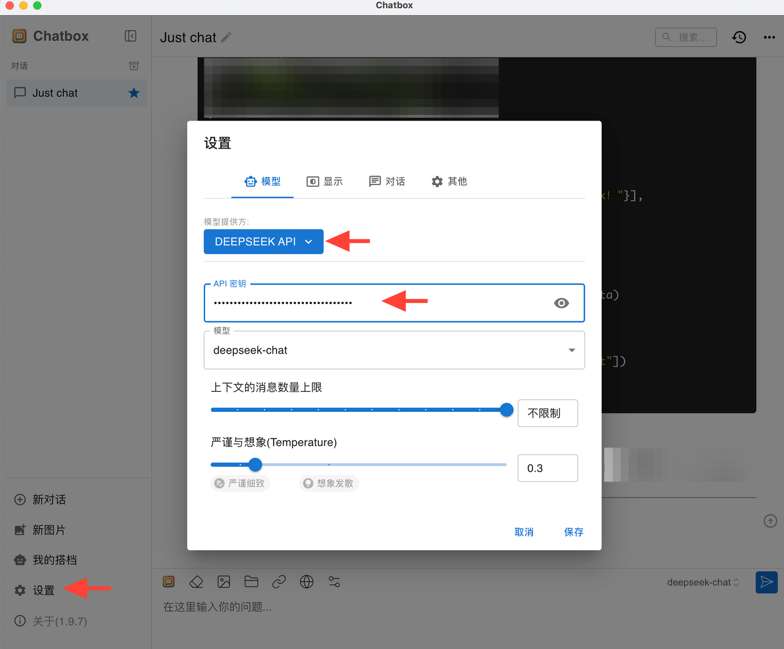Viewport: 784px width, 649px height.
Task: Select the 严谨细致 preset chip
Action: click(240, 483)
